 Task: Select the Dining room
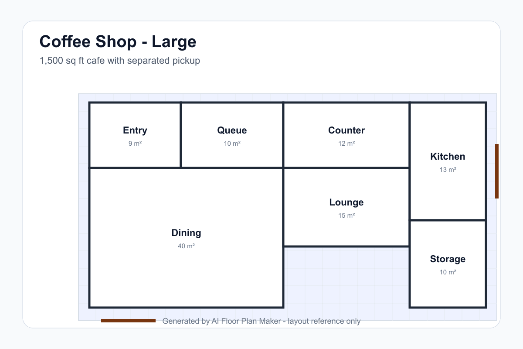pyautogui.click(x=187, y=238)
